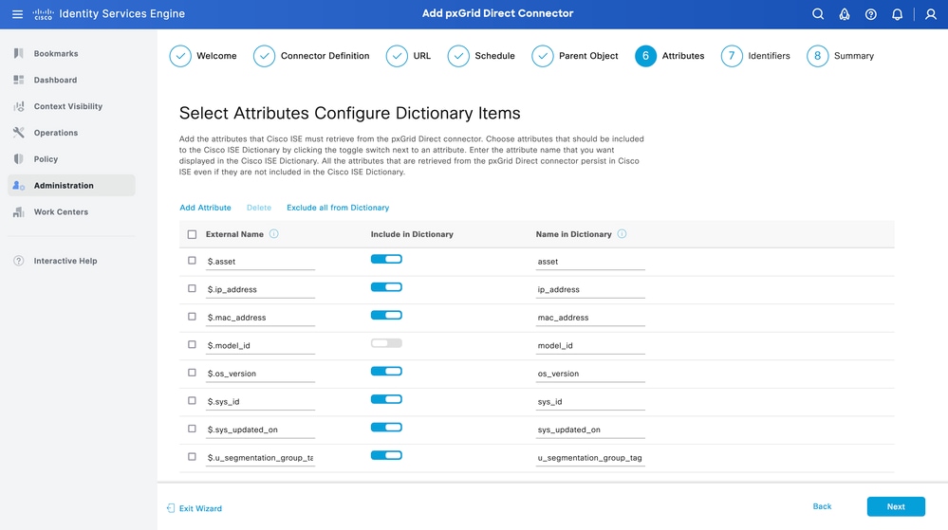Viewport: 948px width, 530px height.
Task: Click the Exit Wizard door icon
Action: pos(171,508)
